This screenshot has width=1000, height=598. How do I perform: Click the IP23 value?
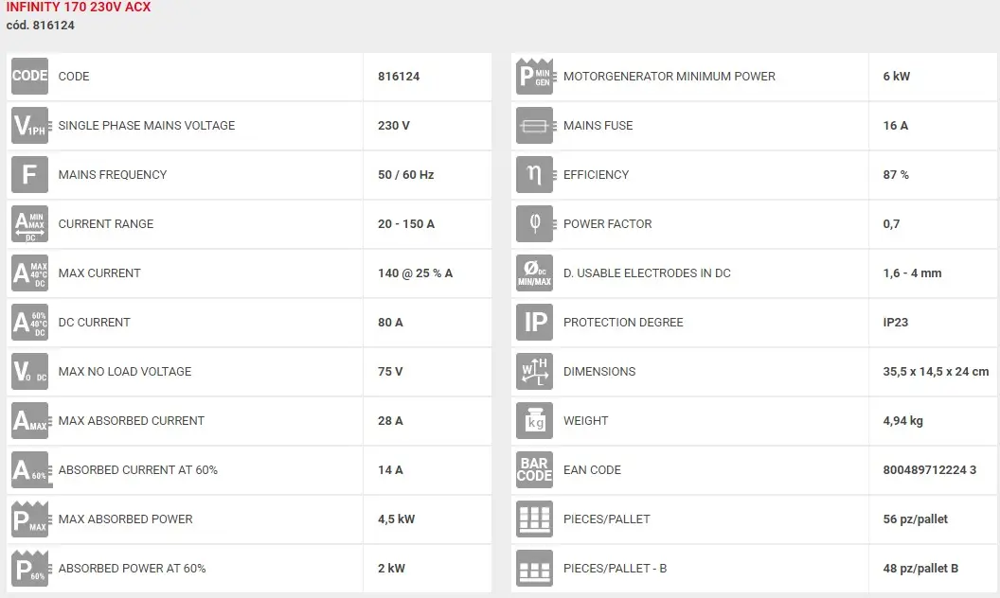click(896, 323)
